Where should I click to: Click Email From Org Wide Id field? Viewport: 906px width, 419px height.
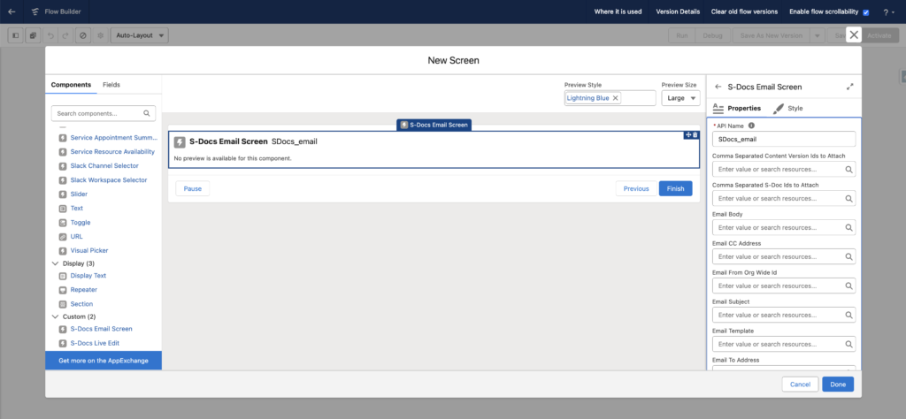point(784,286)
